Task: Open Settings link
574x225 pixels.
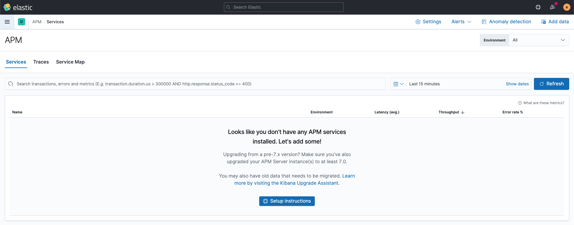Action: pyautogui.click(x=428, y=22)
